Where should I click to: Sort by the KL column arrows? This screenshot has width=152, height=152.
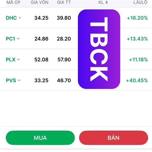106,2
